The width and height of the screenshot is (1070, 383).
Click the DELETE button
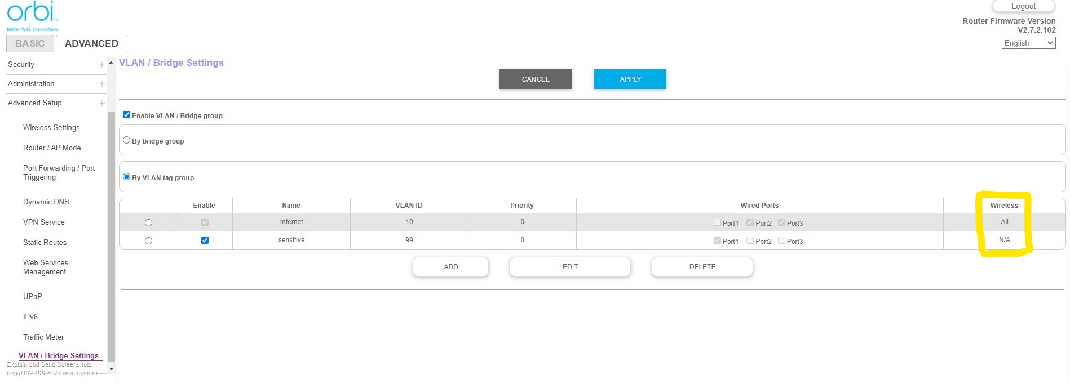tap(702, 267)
